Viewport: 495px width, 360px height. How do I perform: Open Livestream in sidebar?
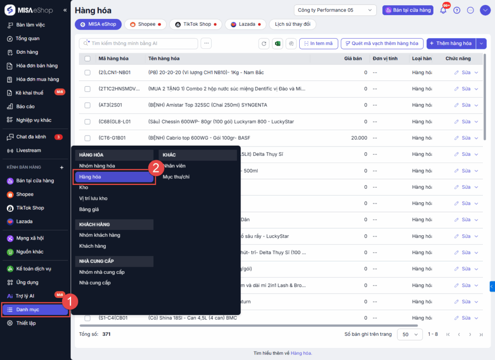click(29, 150)
